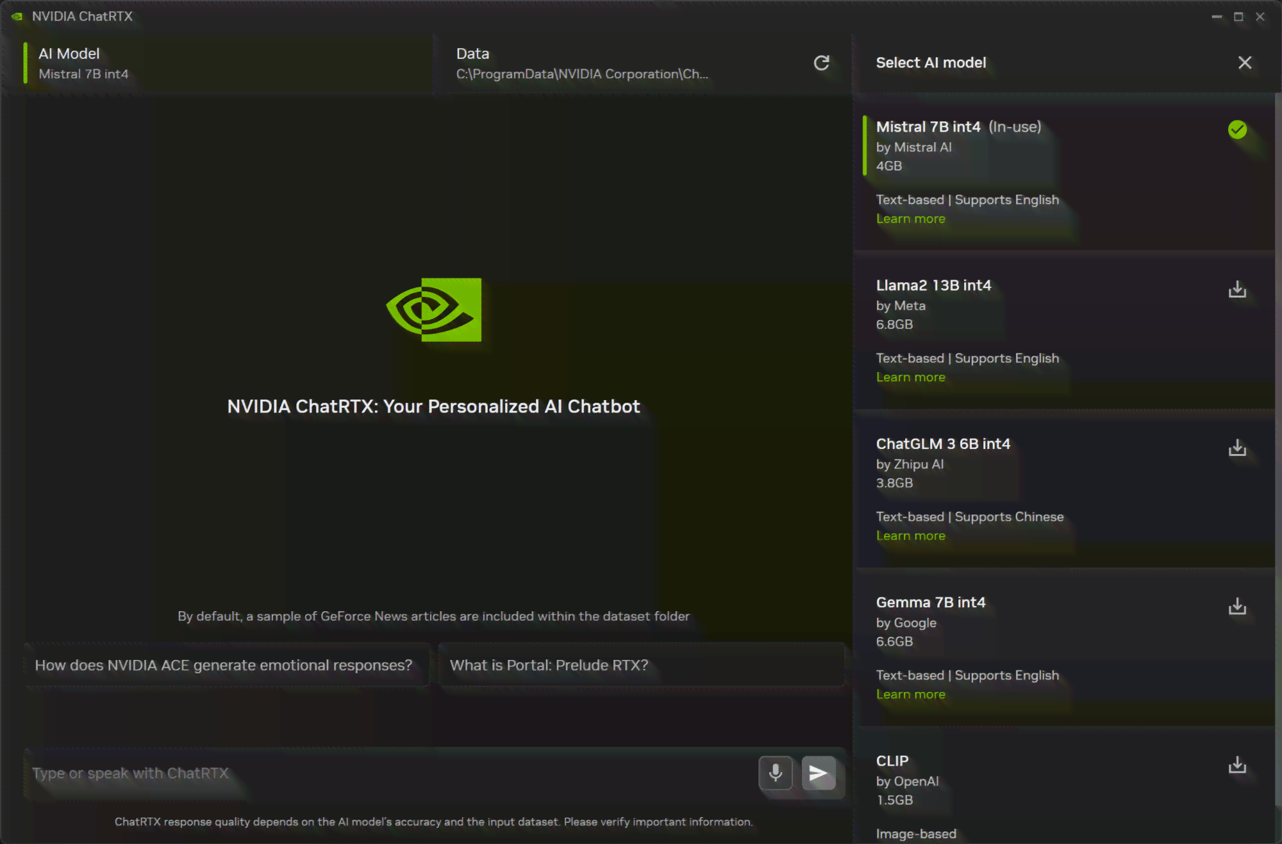Focus the Type or speak with ChatRTX field

pos(391,773)
